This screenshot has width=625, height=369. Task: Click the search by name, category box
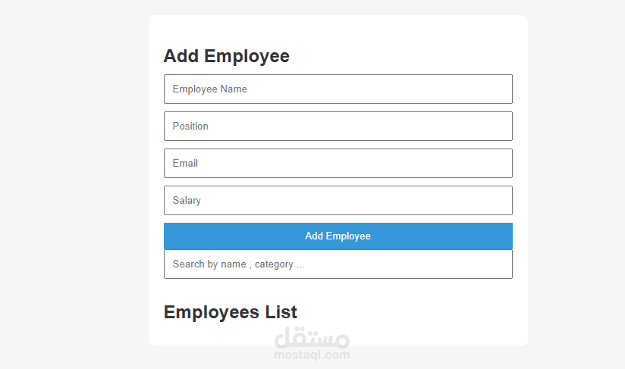coord(338,264)
